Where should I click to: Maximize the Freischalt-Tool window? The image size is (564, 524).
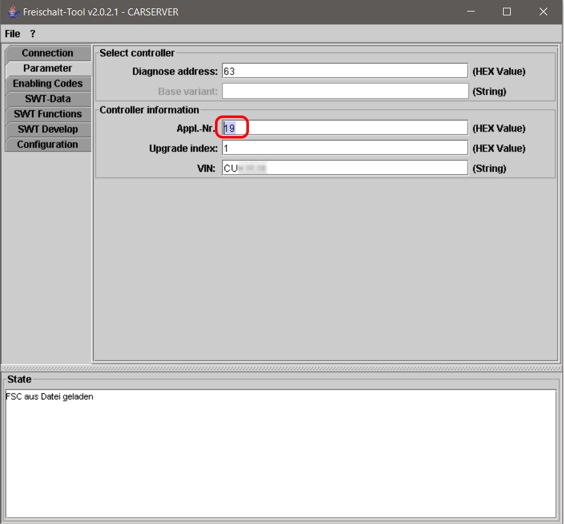pos(507,12)
